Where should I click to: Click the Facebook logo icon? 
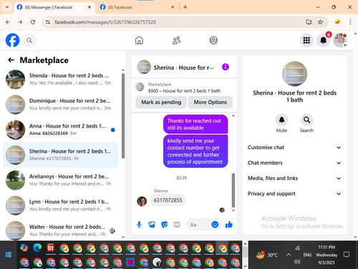pyautogui.click(x=12, y=40)
